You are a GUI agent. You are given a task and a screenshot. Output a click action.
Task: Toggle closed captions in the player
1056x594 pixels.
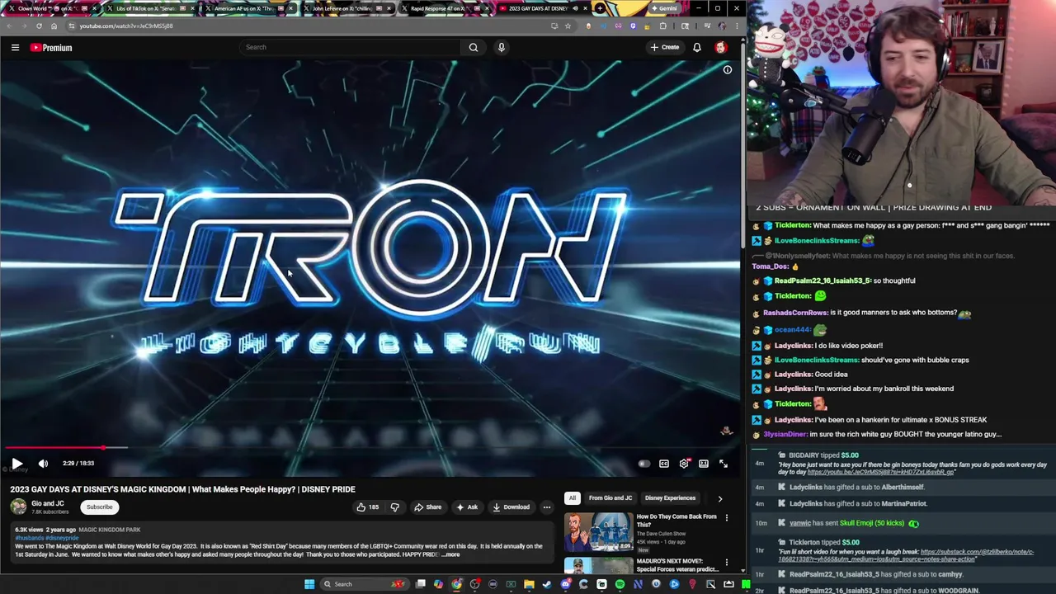[x=664, y=464]
